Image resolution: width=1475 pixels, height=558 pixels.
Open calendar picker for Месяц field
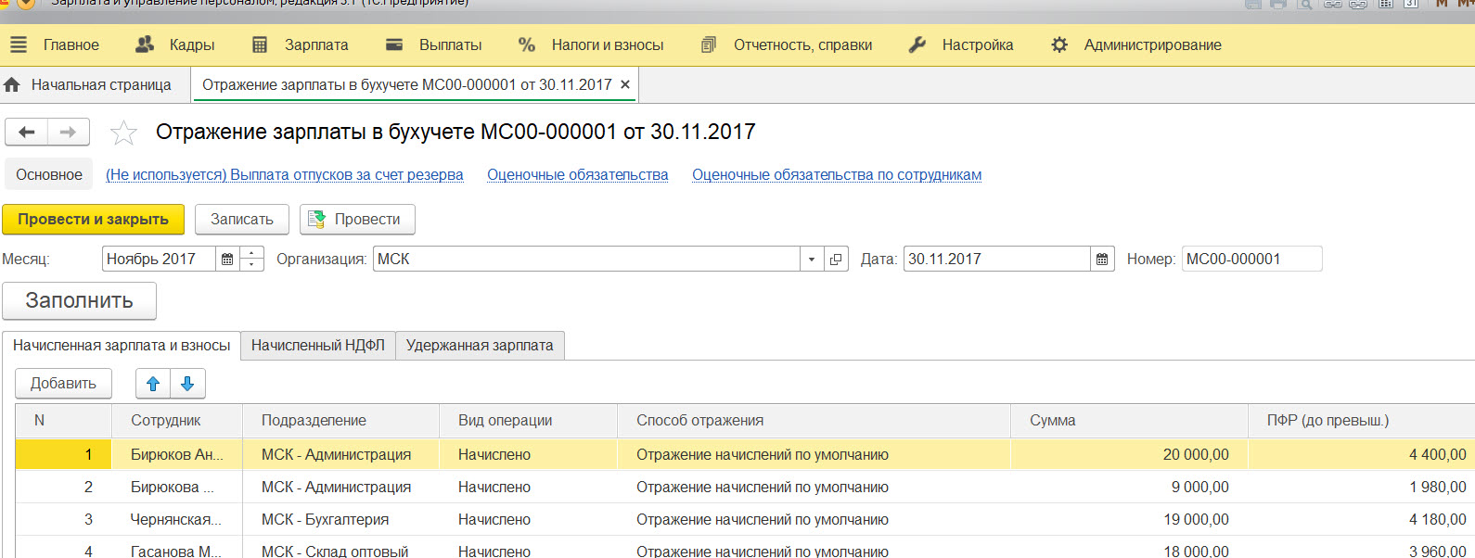tap(227, 260)
